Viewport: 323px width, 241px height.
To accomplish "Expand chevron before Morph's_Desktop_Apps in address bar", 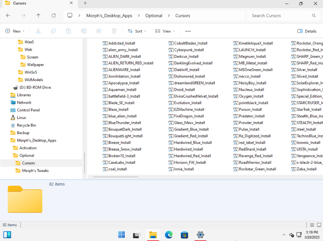I will point(79,16).
